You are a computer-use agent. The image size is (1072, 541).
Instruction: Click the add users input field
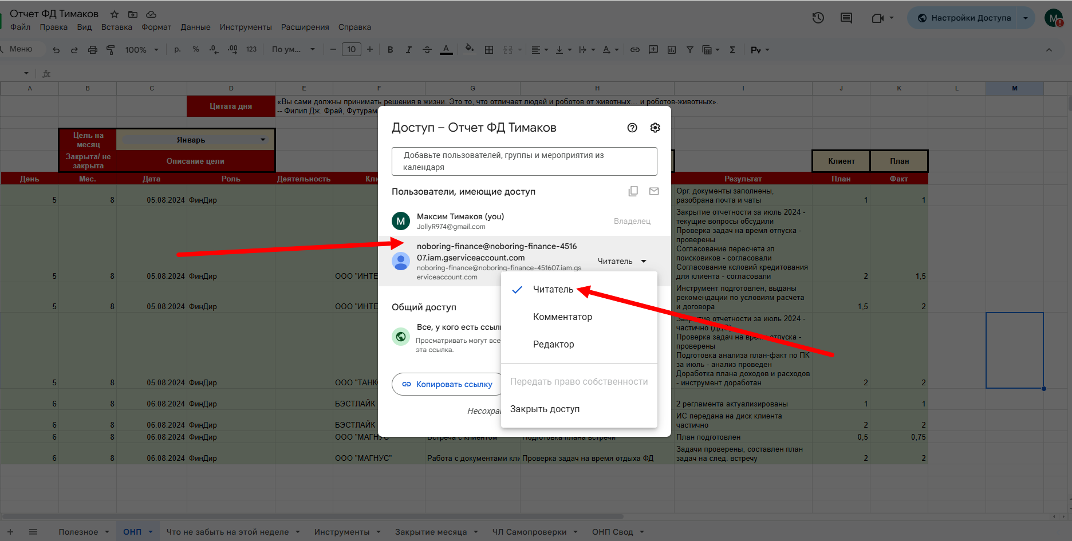pos(524,161)
